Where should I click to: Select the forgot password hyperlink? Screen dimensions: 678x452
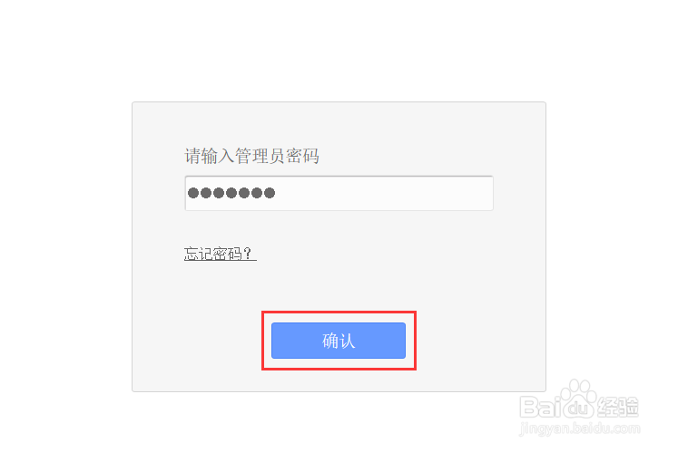tap(220, 254)
